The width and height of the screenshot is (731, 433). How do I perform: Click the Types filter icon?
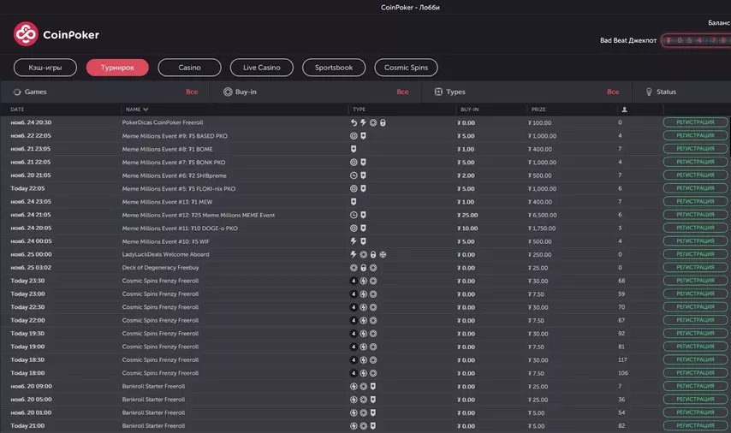(x=438, y=92)
